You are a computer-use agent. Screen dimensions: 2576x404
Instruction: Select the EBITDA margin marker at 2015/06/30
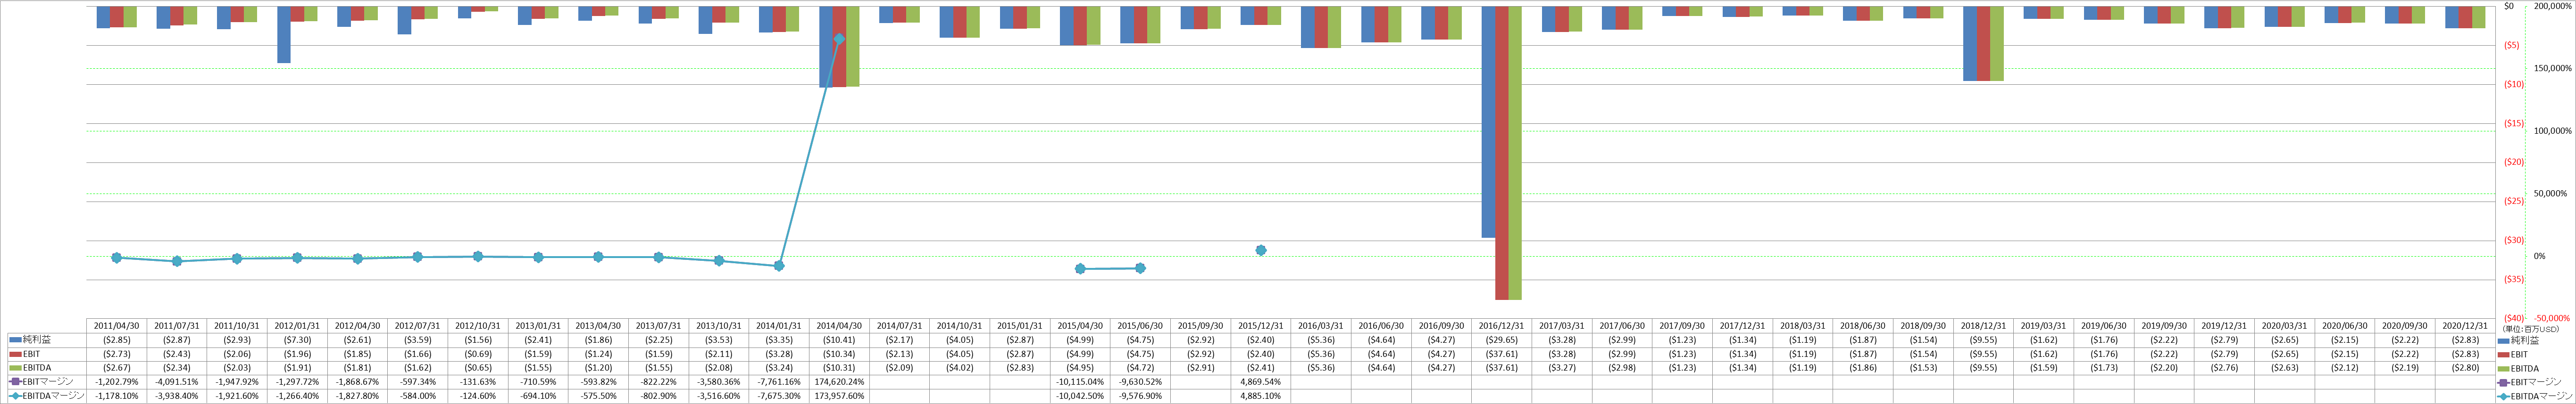point(1140,268)
